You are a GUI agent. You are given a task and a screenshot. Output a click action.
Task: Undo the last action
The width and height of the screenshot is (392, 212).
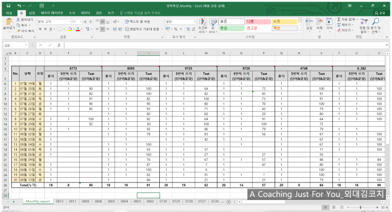(19, 5)
